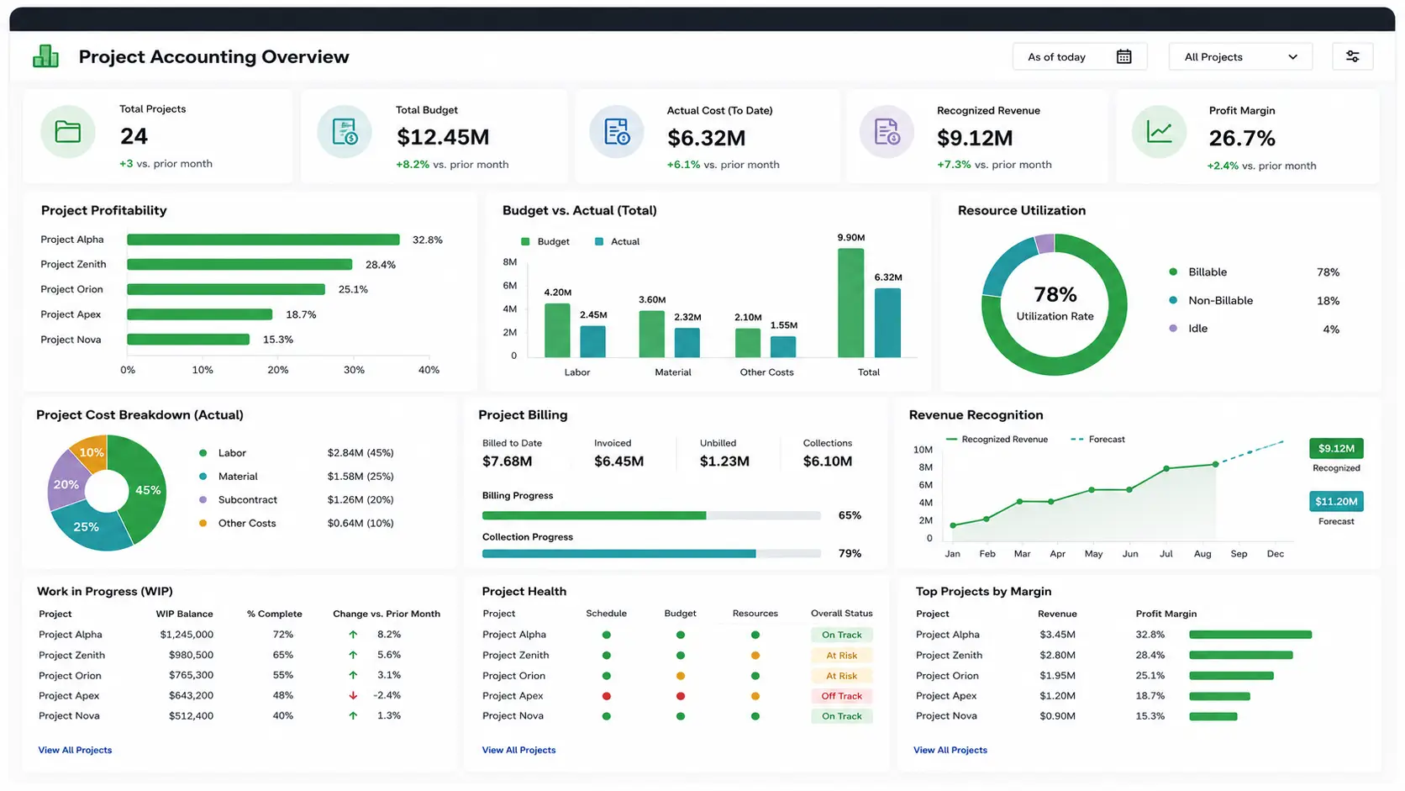Click Project Apex orange Resources status dot
Screen dimensions: 1405x791
(755, 696)
